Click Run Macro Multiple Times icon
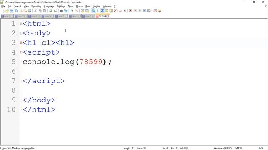The height and width of the screenshot is (150, 268). tap(144, 11)
